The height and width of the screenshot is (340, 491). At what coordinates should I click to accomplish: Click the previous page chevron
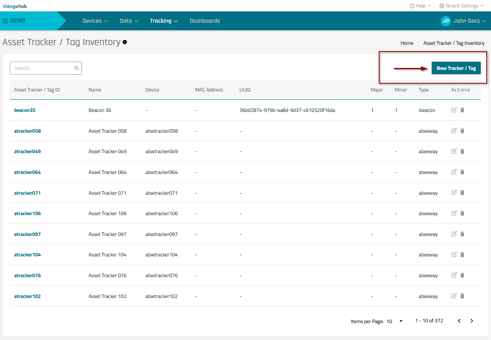[459, 321]
